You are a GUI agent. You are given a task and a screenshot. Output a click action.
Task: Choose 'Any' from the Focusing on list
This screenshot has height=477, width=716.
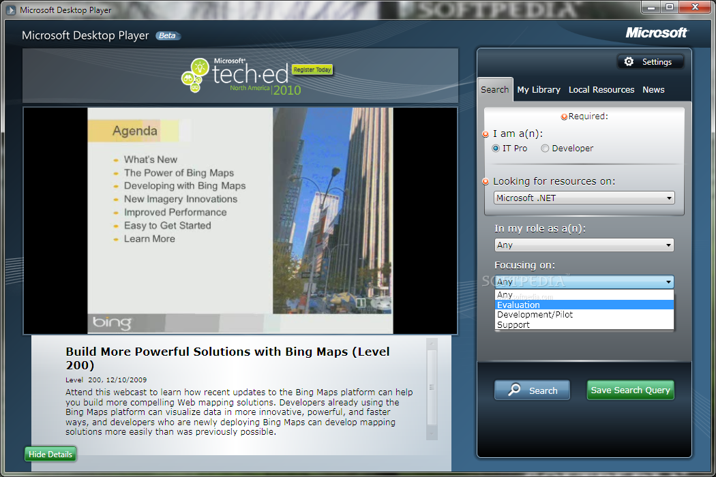click(584, 295)
